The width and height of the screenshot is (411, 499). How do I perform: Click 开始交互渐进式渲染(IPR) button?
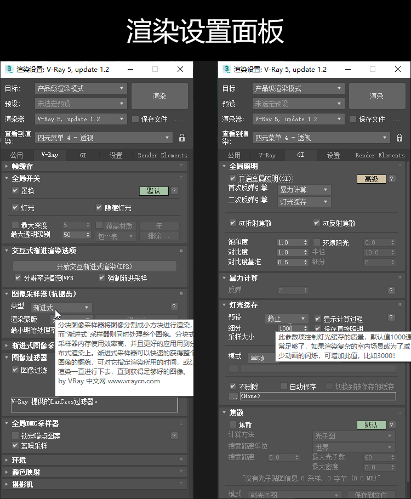(94, 266)
